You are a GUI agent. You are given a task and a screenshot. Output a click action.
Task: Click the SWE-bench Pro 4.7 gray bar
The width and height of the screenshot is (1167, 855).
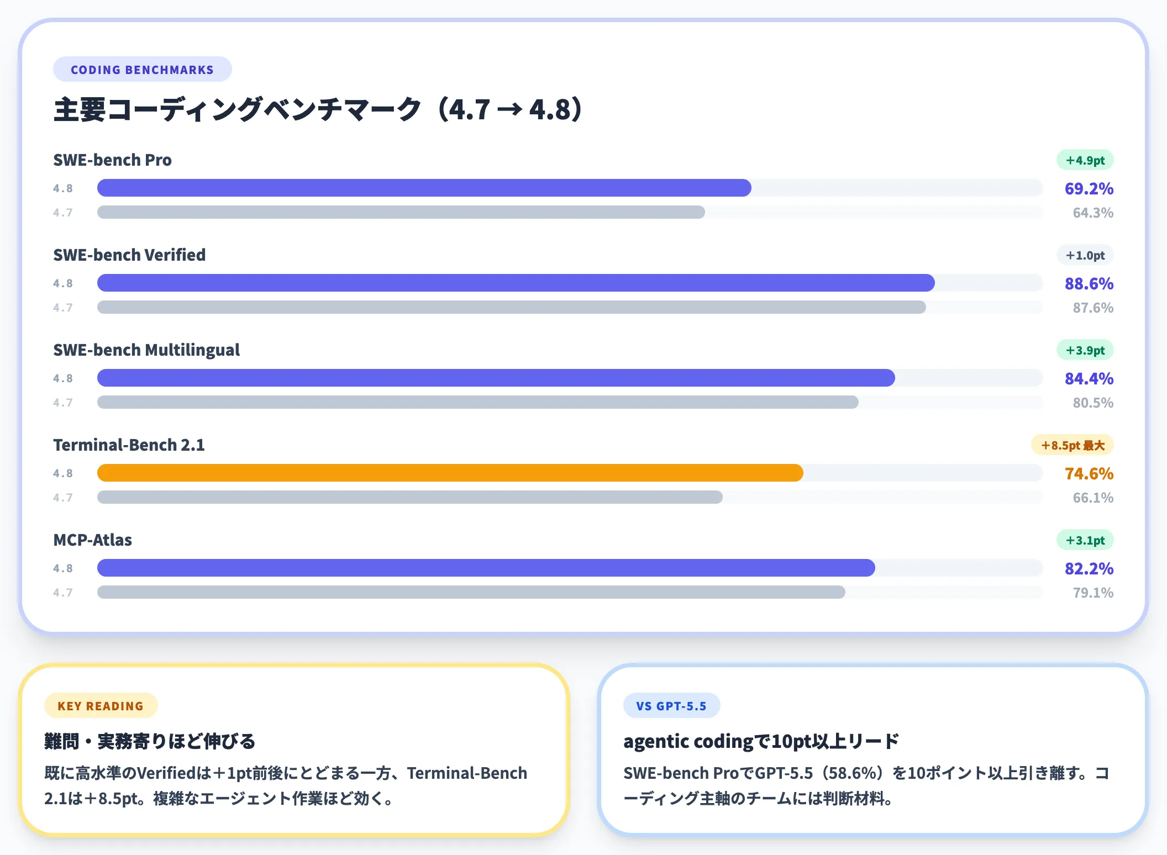401,212
